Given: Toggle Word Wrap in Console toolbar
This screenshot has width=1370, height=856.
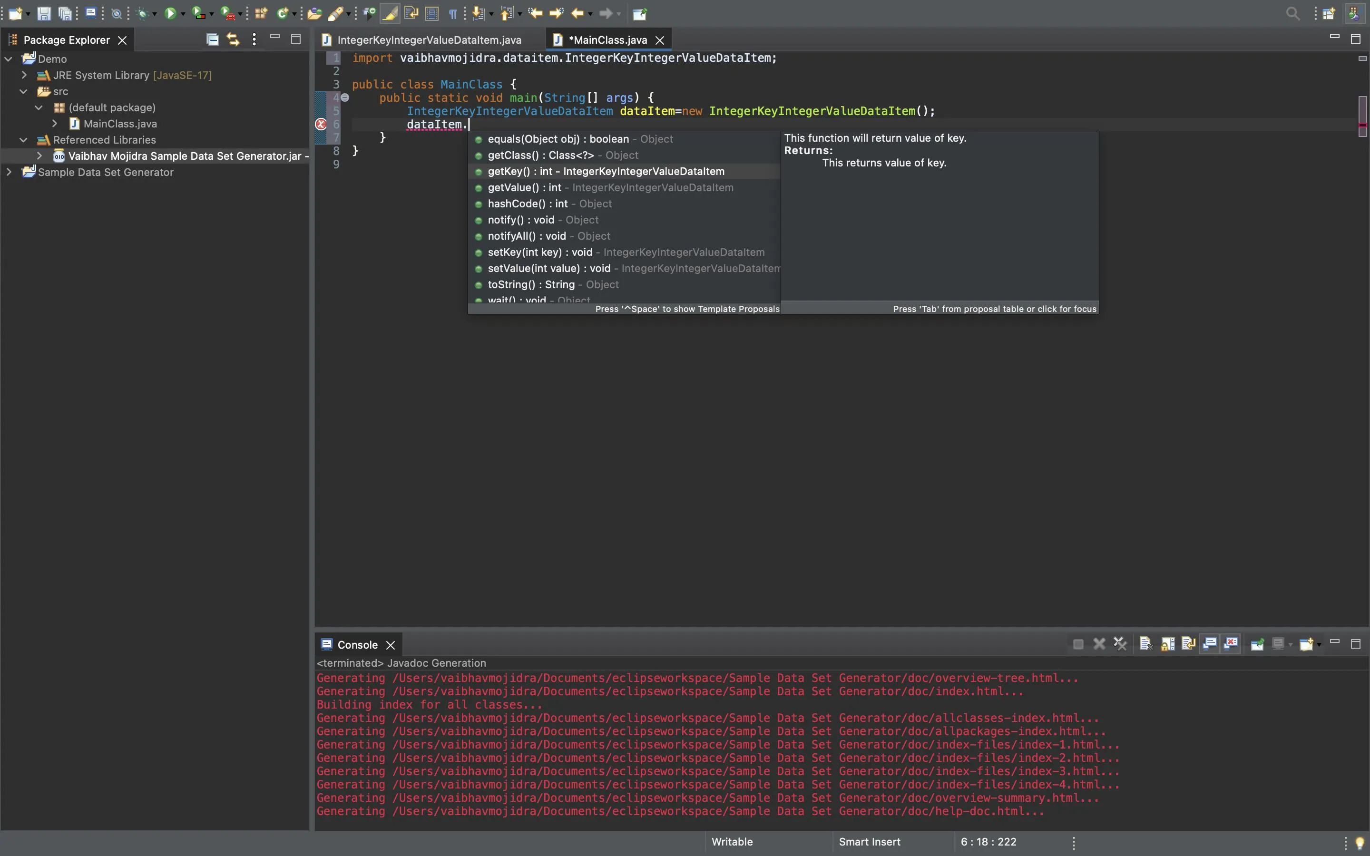Looking at the screenshot, I should [1188, 644].
